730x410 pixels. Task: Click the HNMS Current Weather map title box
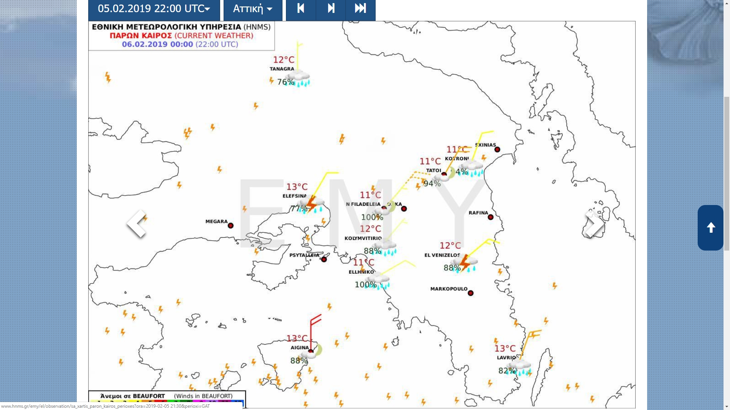(181, 36)
